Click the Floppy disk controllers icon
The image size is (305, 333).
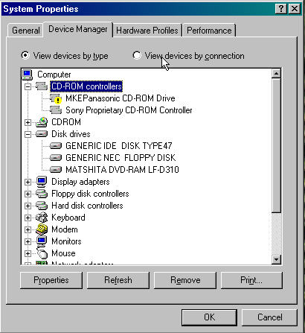coord(42,194)
